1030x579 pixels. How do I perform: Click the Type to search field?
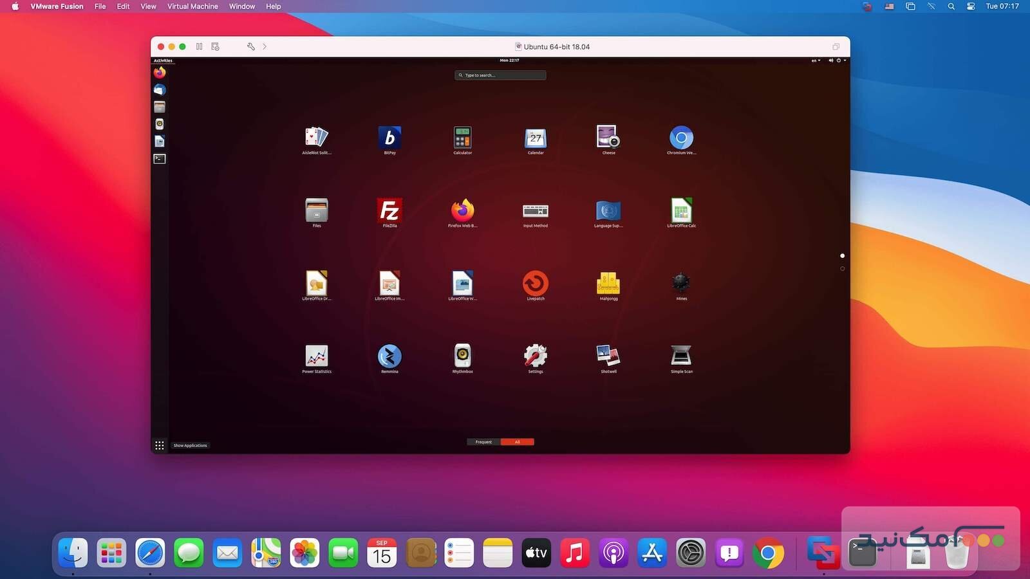(x=500, y=75)
